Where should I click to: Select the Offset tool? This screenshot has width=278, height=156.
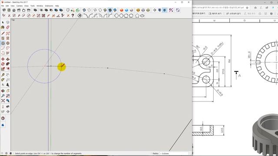(8, 69)
